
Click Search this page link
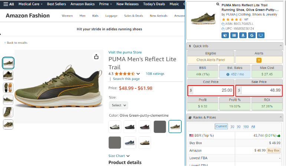click(x=126, y=79)
